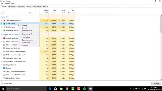Expand the AMD External Events Service group
The image size is (162, 91).
pos(2,55)
